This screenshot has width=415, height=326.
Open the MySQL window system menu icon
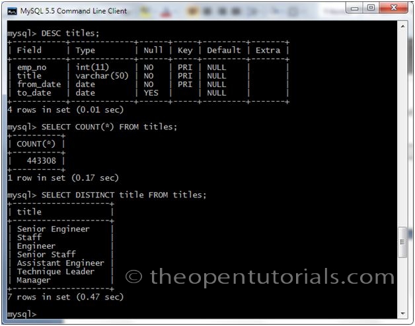tap(12, 11)
